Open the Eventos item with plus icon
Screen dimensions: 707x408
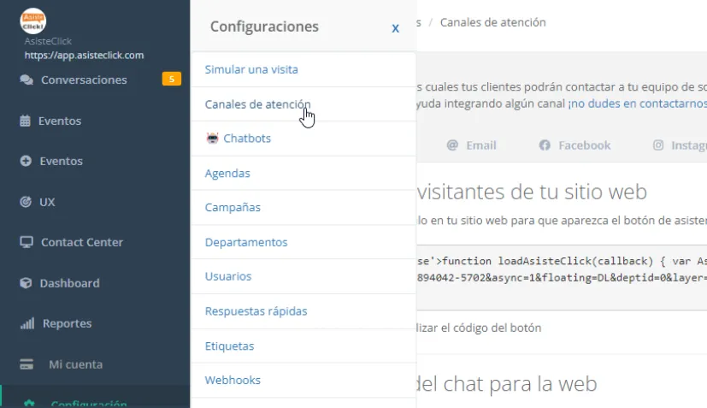[x=62, y=161]
